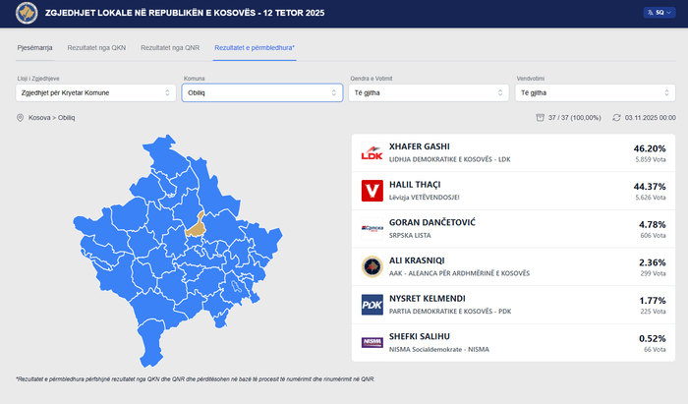688x404 pixels.
Task: Click the PDK party logo
Action: pos(373,305)
